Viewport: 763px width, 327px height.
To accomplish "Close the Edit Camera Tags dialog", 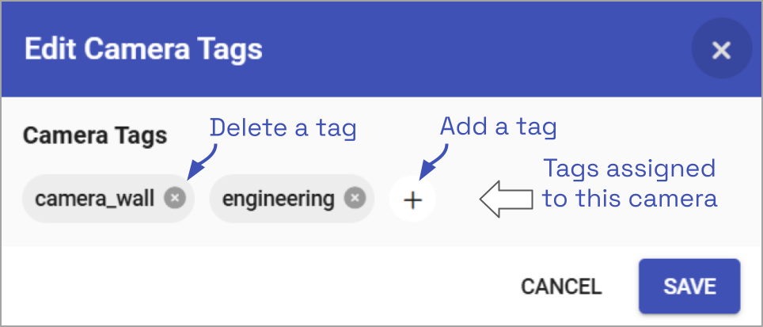I will pyautogui.click(x=720, y=51).
